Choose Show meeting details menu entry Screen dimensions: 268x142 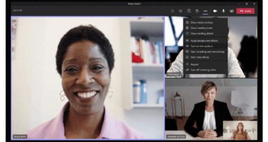[205, 34]
